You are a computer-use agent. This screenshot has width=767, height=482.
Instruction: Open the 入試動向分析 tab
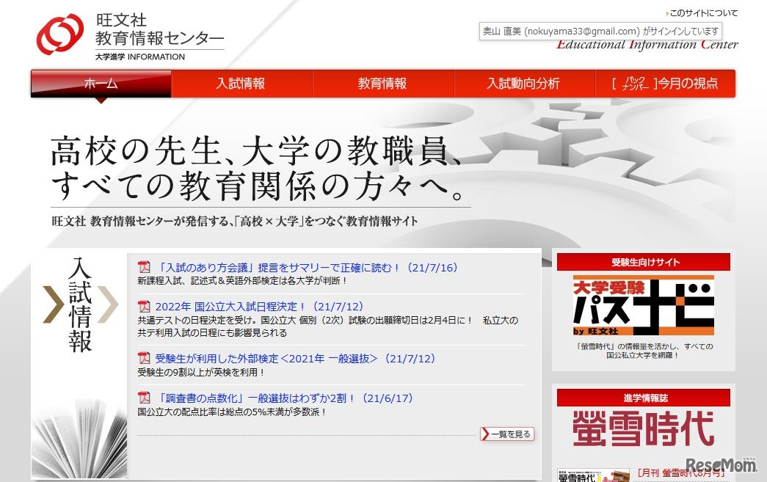(x=523, y=84)
